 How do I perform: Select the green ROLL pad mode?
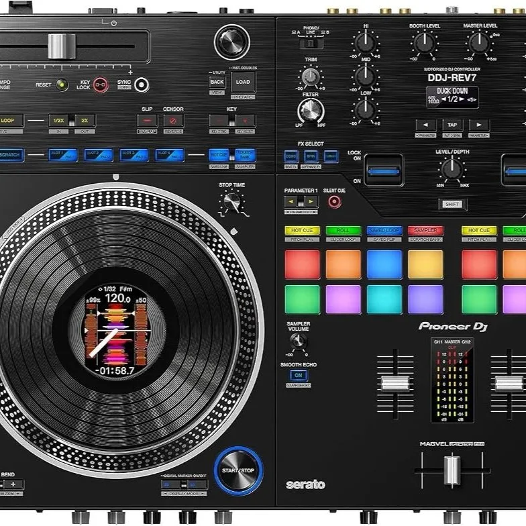click(344, 231)
